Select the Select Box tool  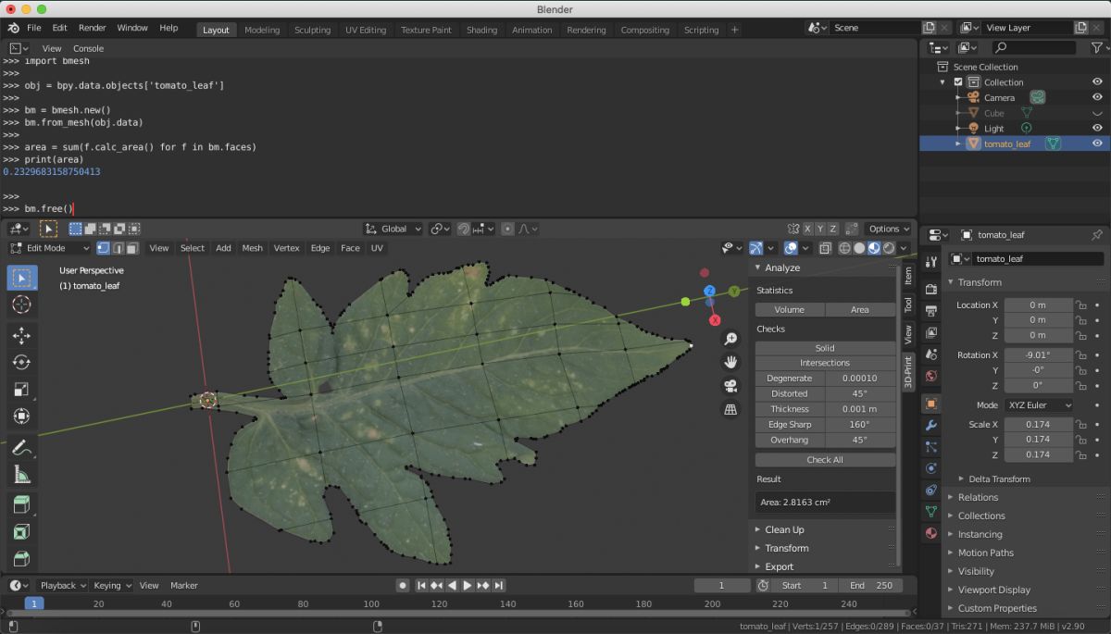(22, 277)
